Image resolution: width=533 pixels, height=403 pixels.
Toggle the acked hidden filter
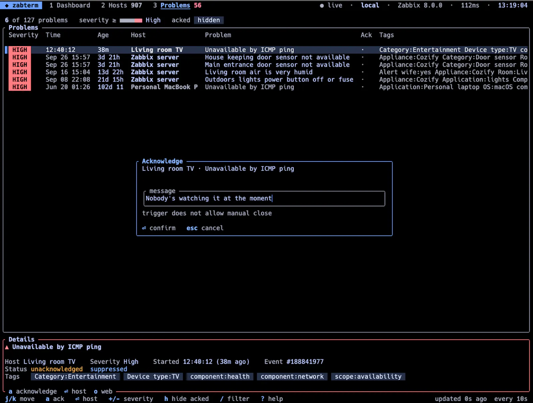point(209,20)
